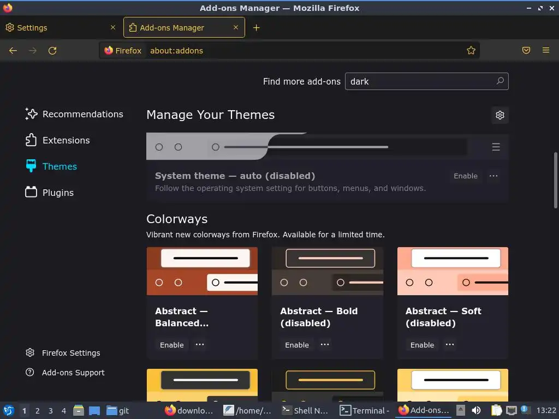Open the Firefox application menu
This screenshot has width=559, height=419.
tap(546, 50)
